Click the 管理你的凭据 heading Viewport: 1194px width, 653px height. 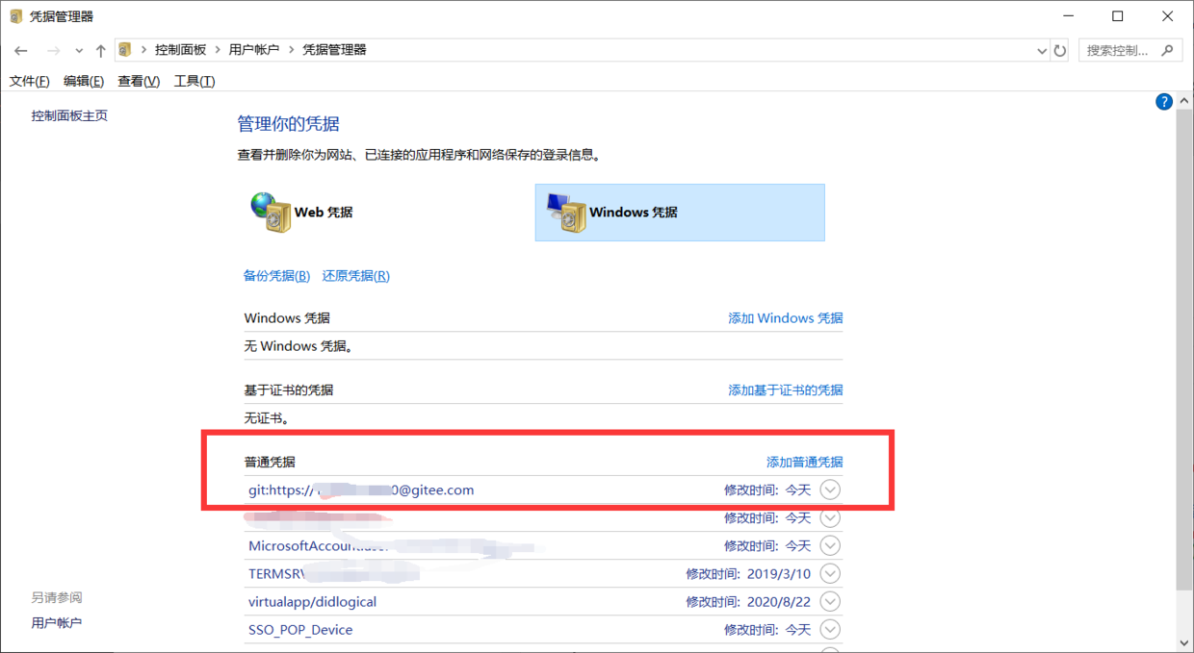288,124
